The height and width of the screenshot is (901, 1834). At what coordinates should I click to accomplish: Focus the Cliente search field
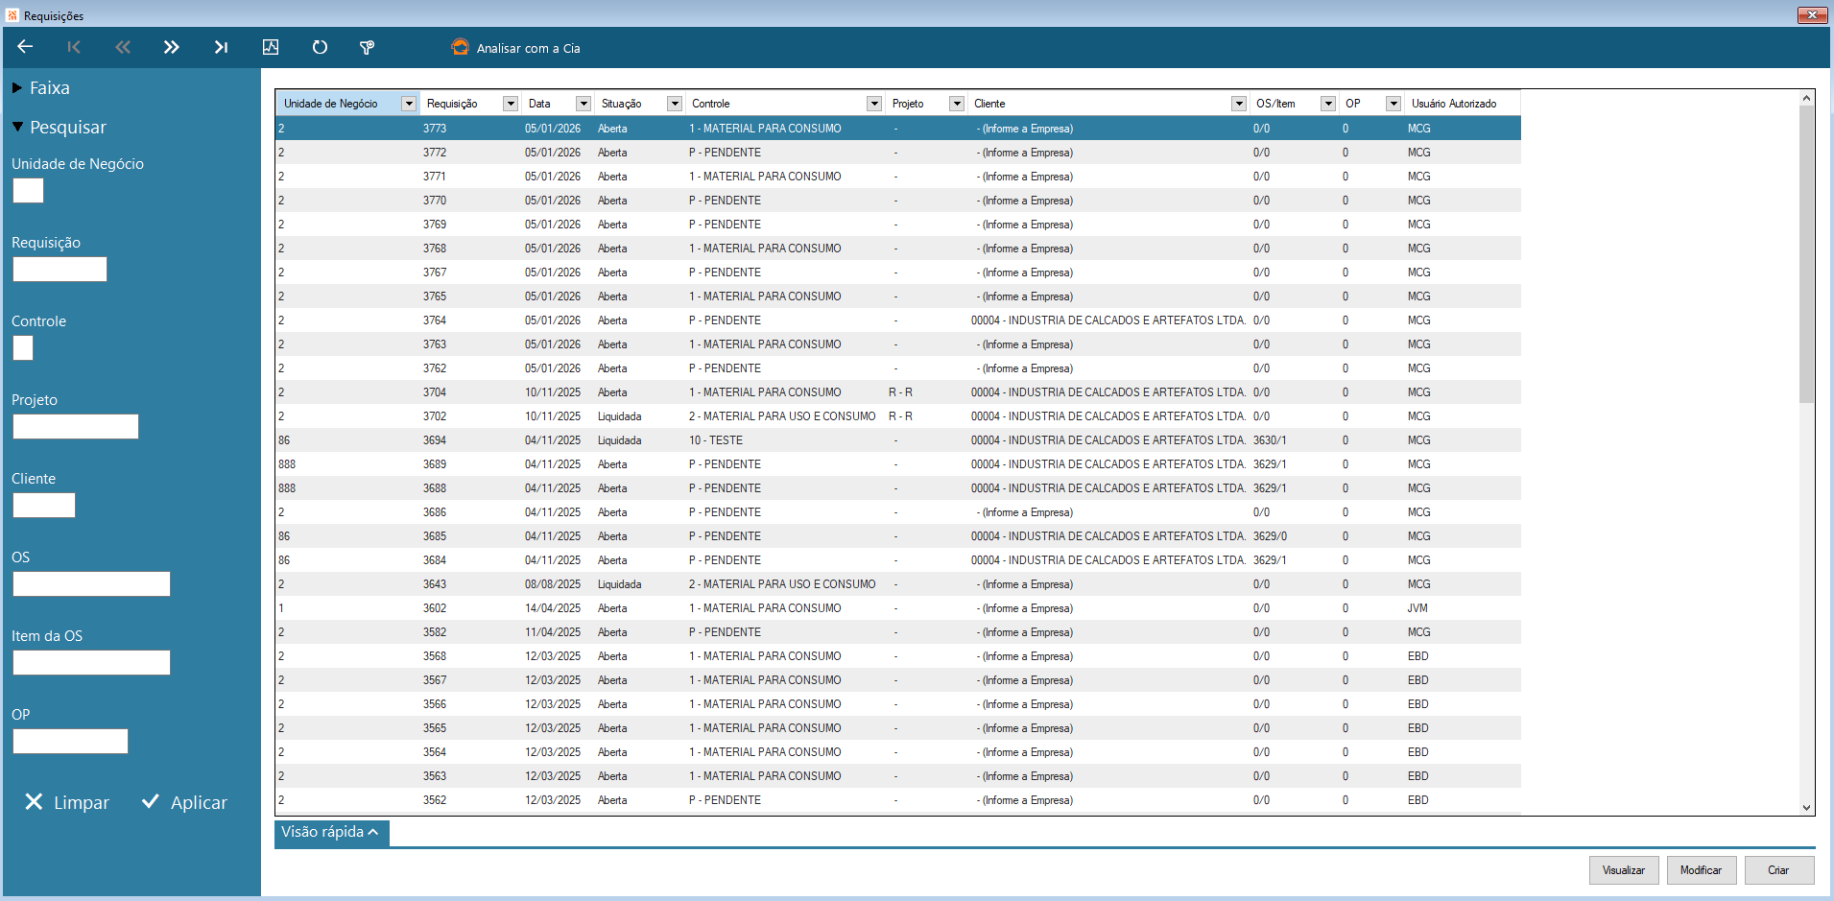pos(44,506)
